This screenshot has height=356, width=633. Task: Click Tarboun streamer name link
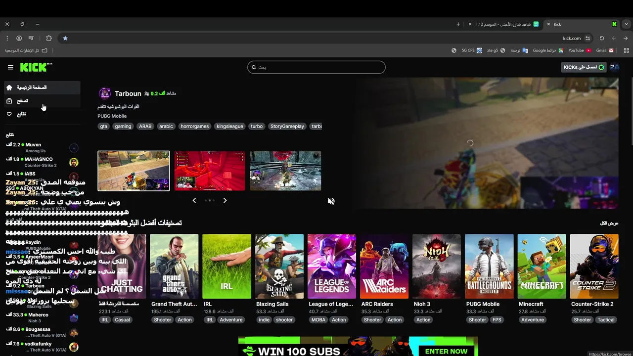[x=128, y=93]
